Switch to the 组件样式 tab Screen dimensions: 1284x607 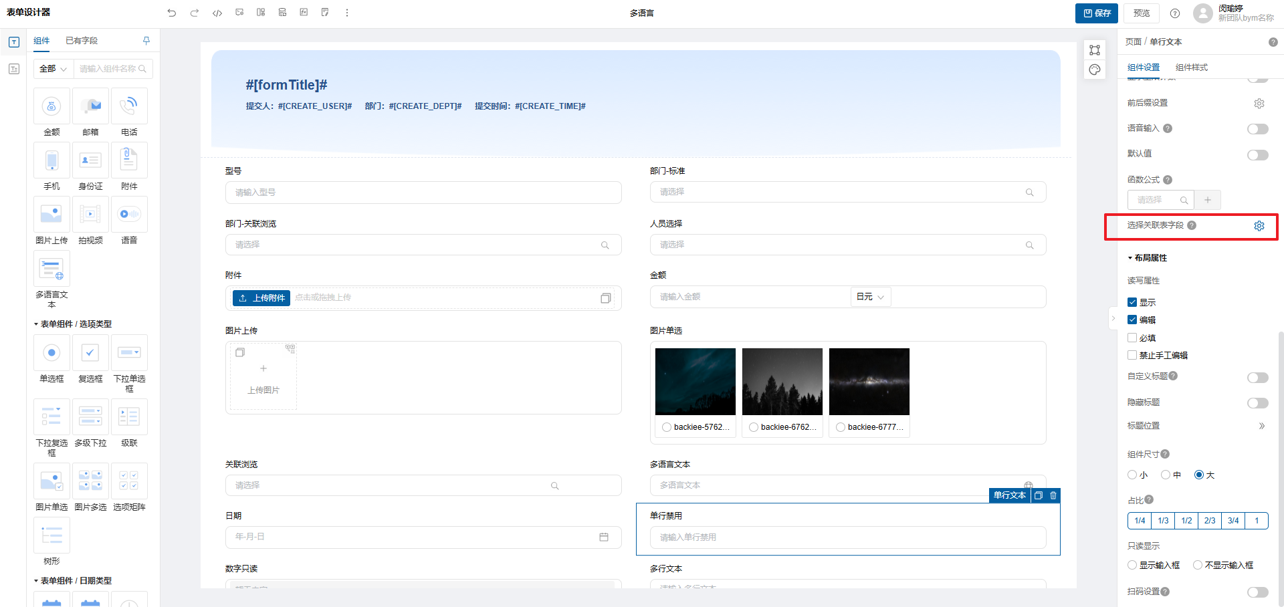coord(1192,68)
